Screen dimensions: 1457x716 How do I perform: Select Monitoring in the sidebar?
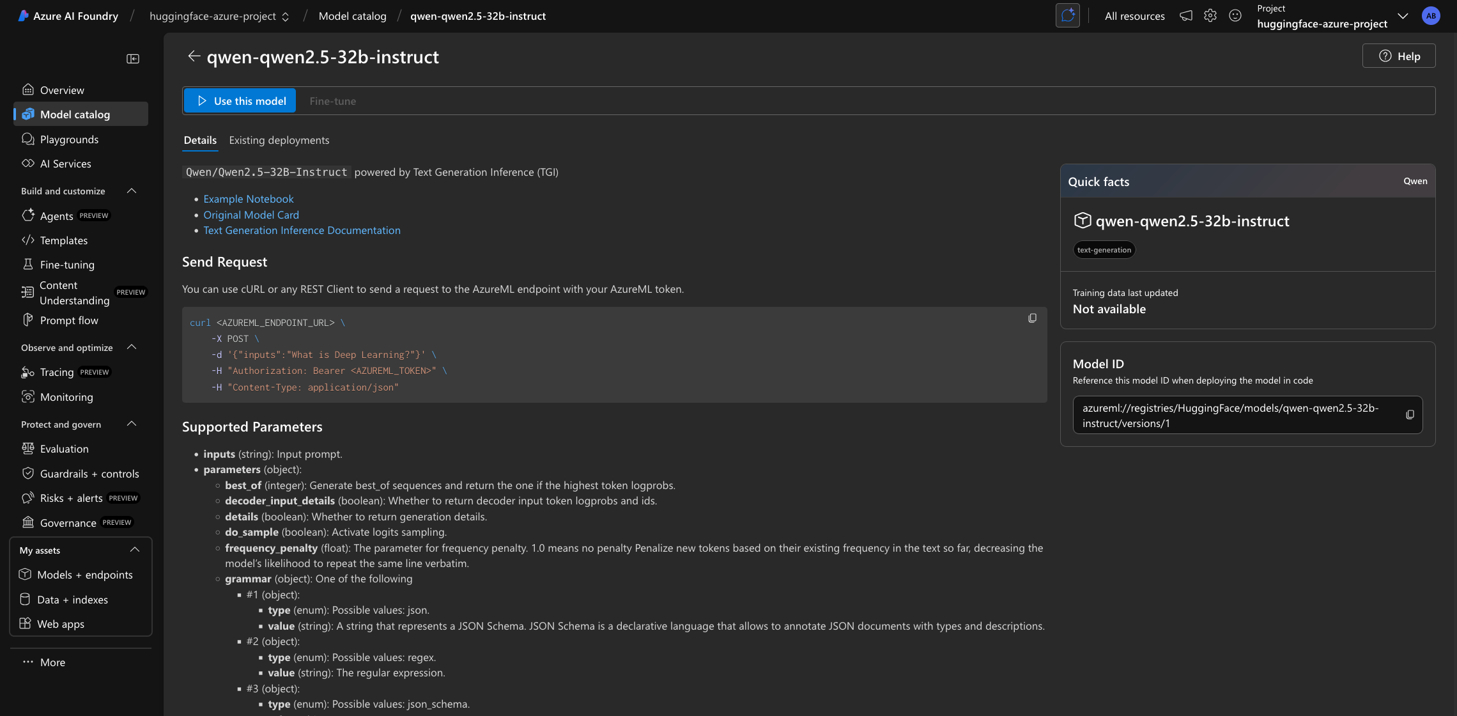pos(66,396)
